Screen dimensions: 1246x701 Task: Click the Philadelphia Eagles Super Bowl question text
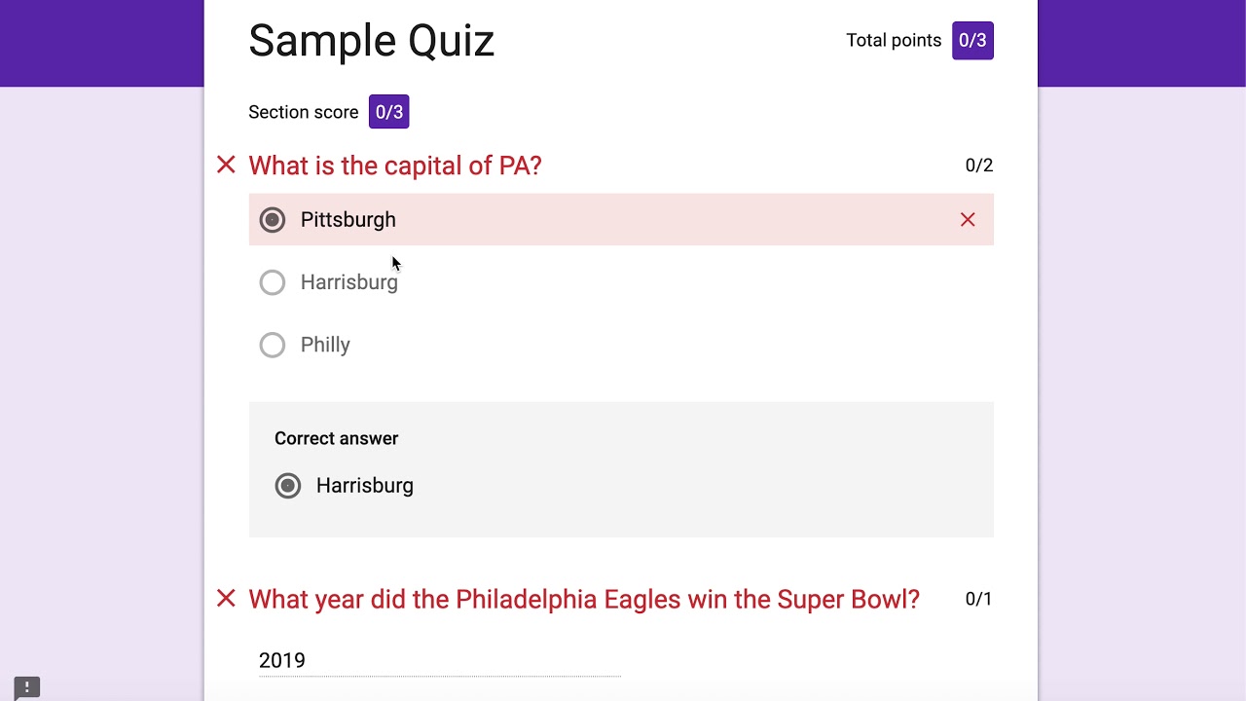[584, 599]
